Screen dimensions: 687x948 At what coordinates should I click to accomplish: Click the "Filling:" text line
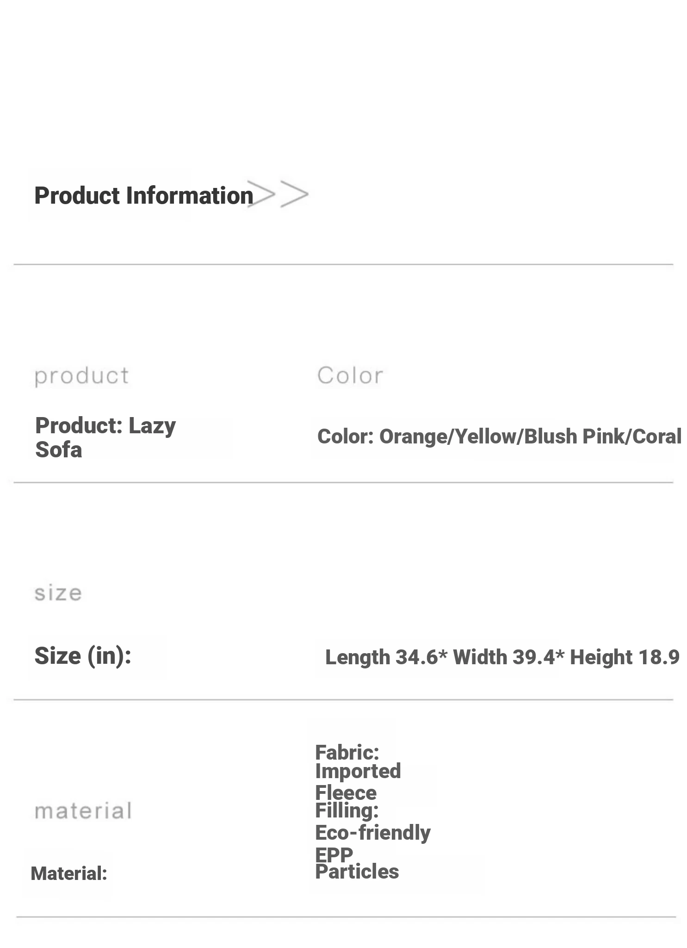(x=347, y=811)
